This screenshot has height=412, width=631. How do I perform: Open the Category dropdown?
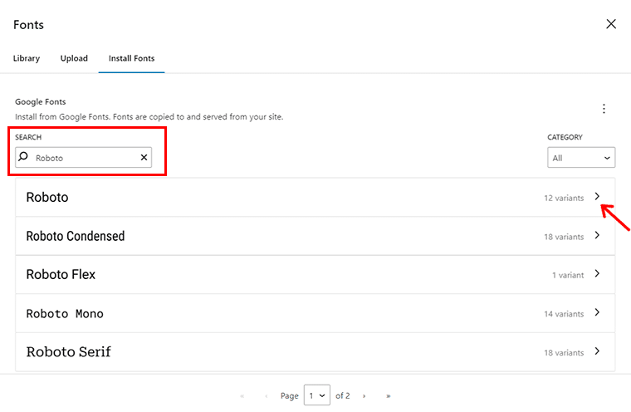coord(581,158)
